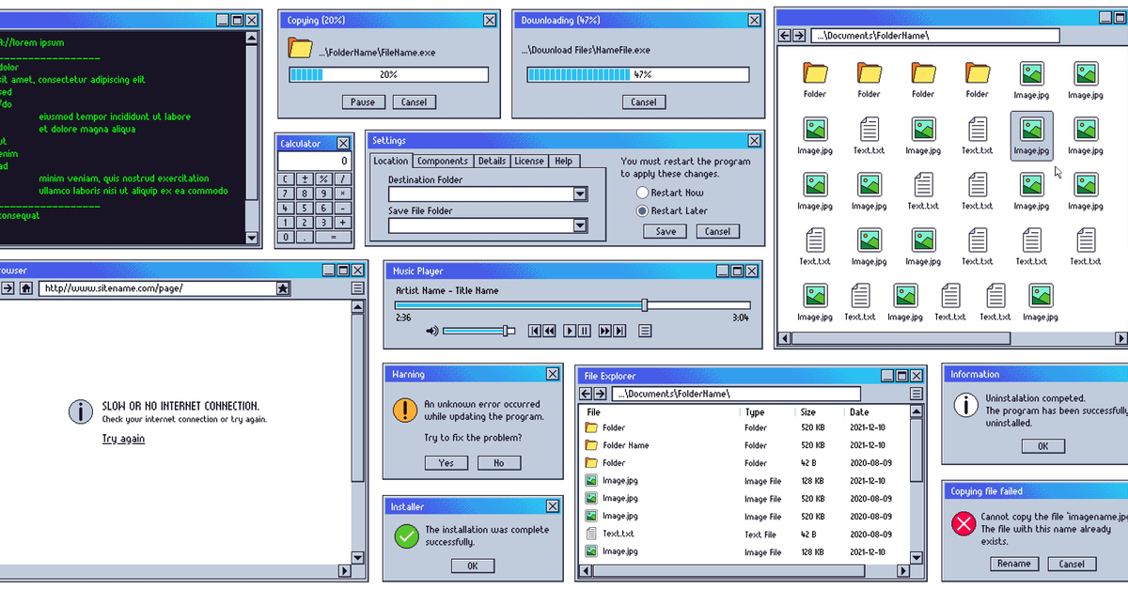
Task: Open the browser hamburger menu
Action: (x=357, y=288)
